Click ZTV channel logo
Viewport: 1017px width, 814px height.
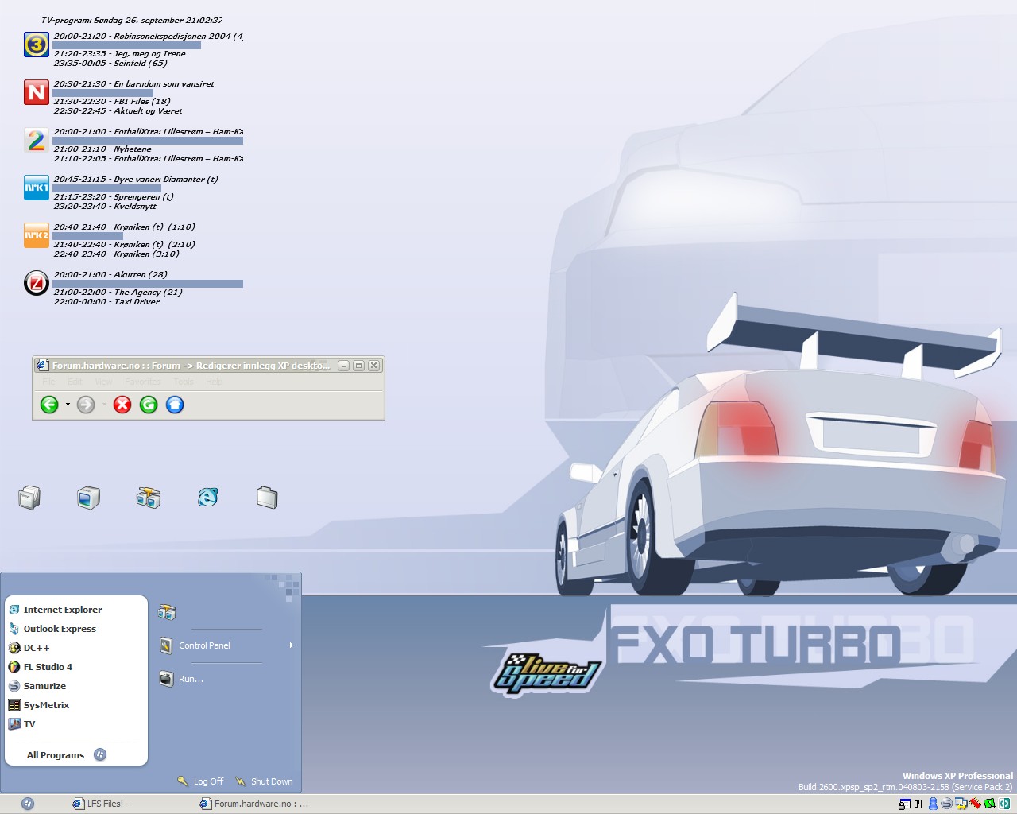(x=37, y=283)
